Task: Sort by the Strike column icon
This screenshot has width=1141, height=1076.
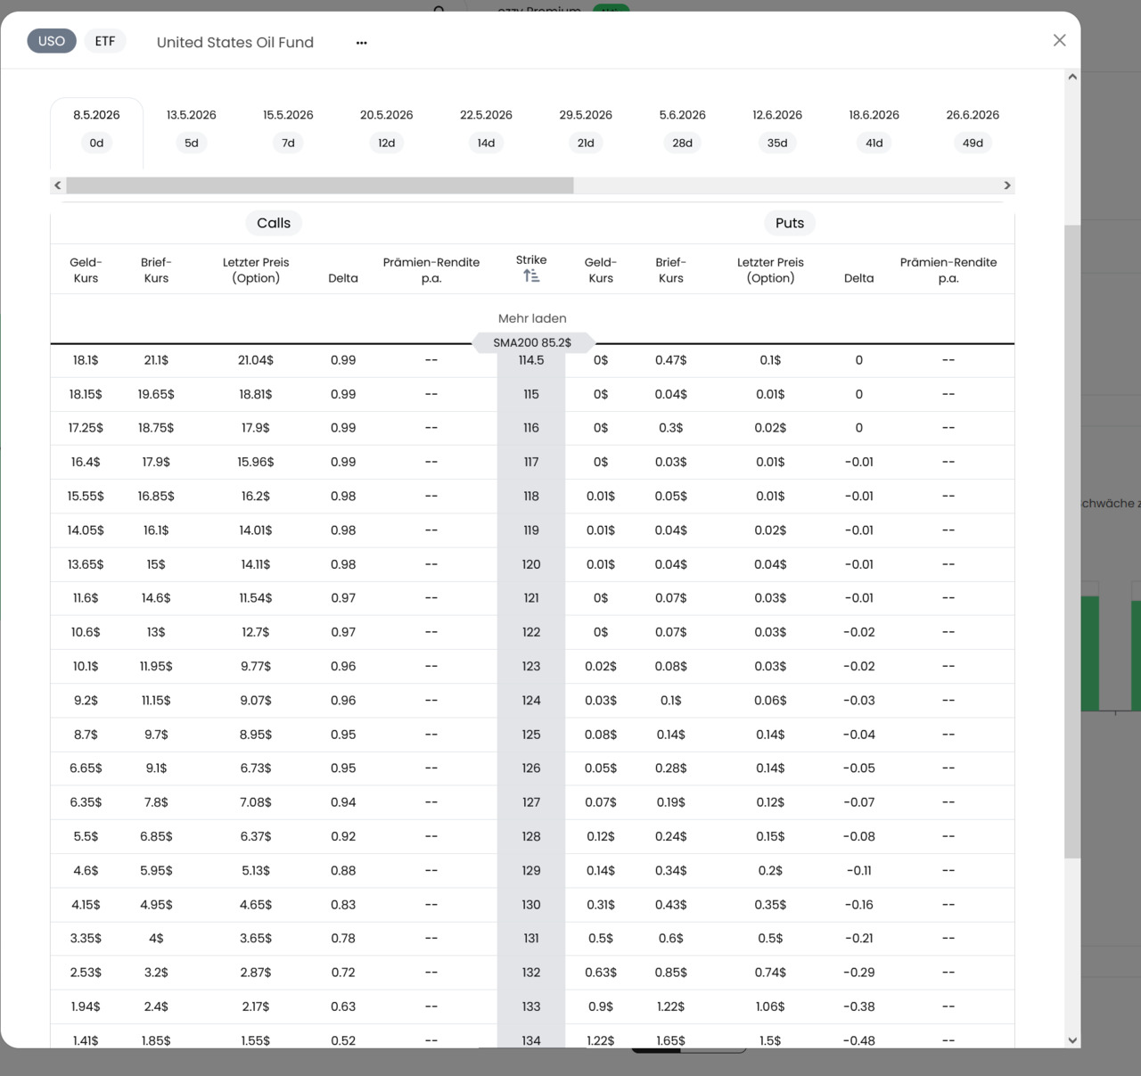Action: click(x=531, y=276)
